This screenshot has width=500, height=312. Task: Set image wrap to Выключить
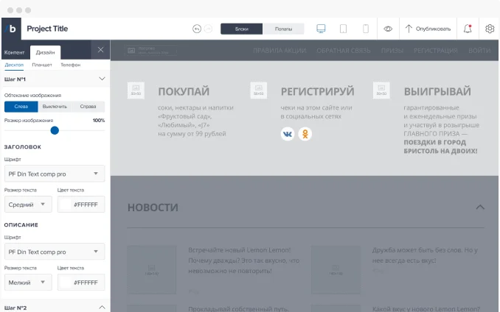point(55,107)
